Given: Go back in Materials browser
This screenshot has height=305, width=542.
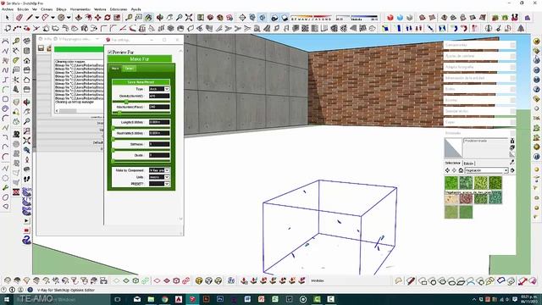Looking at the screenshot, I should click(x=447, y=170).
